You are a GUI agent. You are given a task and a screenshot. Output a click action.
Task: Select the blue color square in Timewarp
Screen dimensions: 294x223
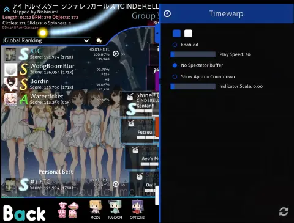tap(176, 34)
